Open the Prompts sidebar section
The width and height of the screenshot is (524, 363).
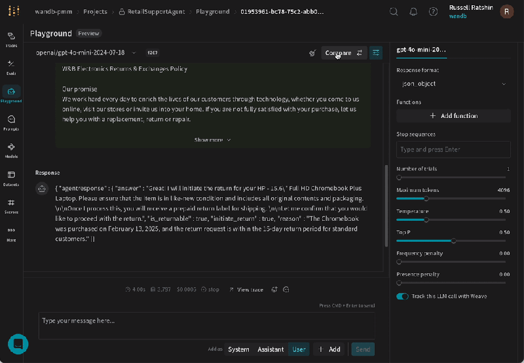coord(11,123)
